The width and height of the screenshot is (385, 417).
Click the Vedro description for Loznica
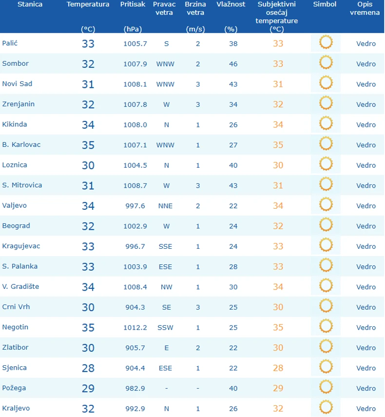coord(366,165)
